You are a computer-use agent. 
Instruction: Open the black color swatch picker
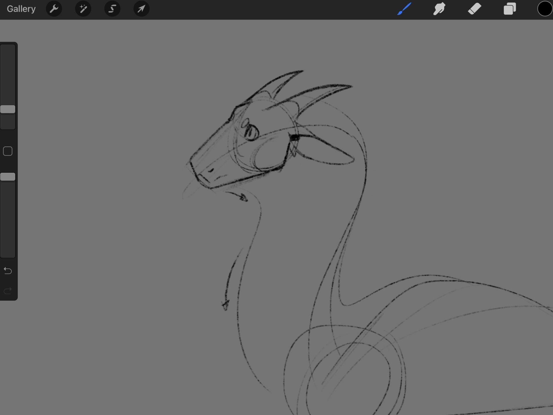click(545, 9)
